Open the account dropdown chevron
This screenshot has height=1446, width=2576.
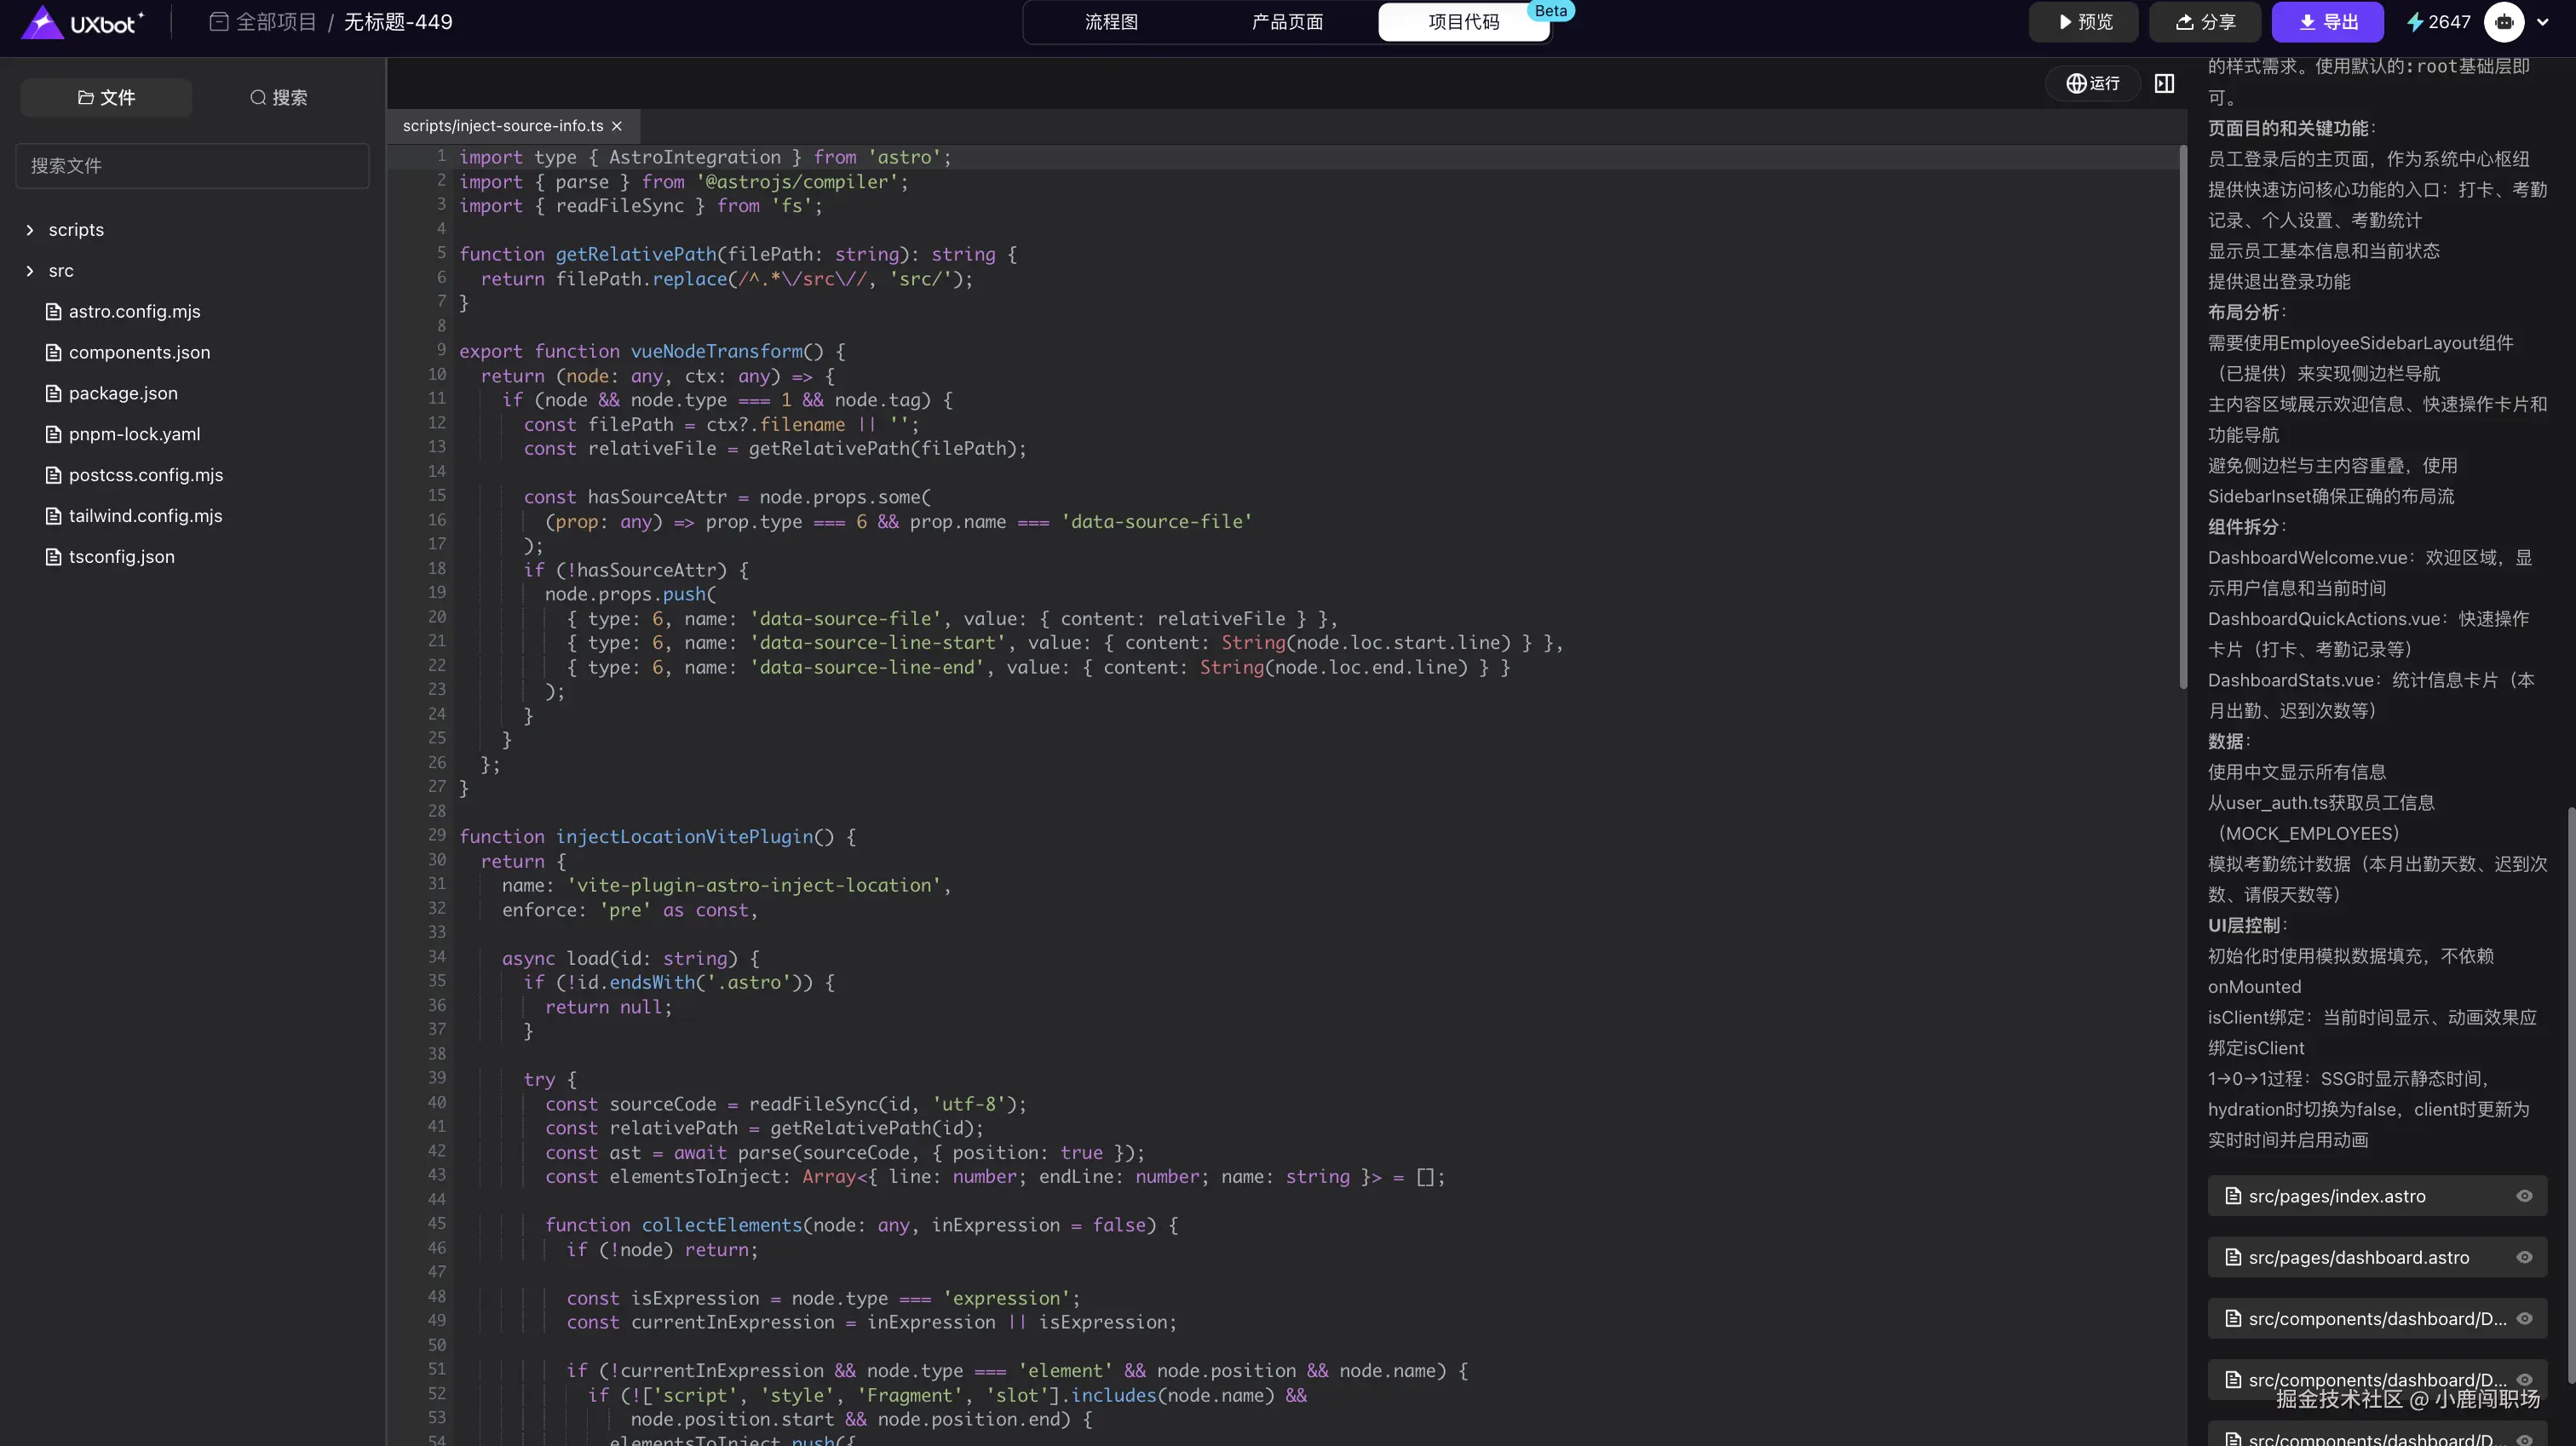pyautogui.click(x=2543, y=22)
